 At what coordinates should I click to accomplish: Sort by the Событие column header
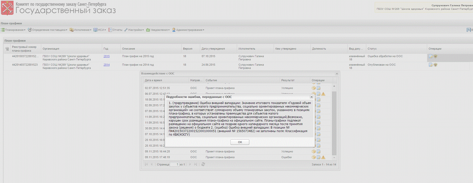coord(242,80)
